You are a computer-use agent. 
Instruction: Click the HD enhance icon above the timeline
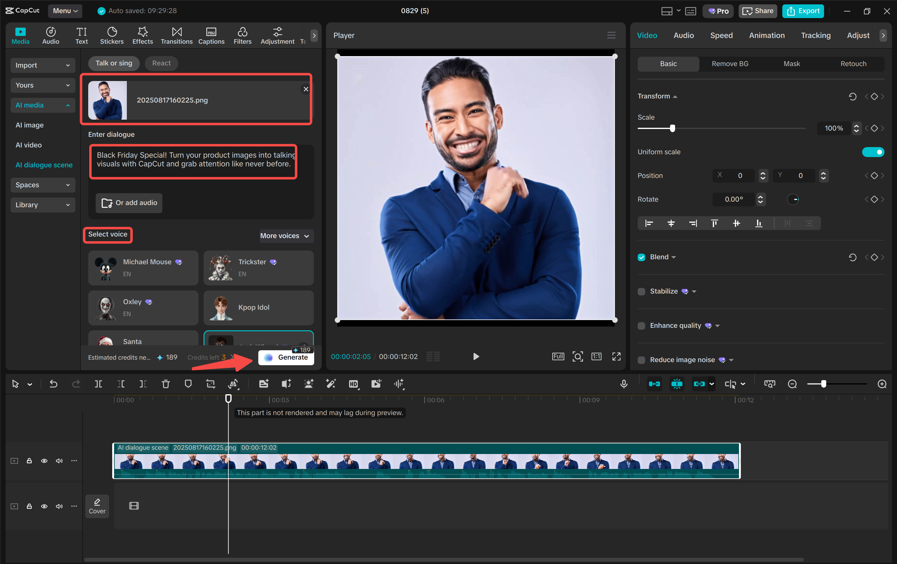click(354, 384)
